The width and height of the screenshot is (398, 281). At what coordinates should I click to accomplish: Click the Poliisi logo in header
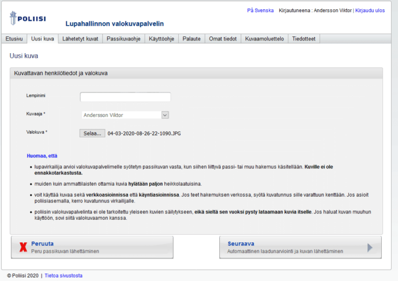[28, 18]
